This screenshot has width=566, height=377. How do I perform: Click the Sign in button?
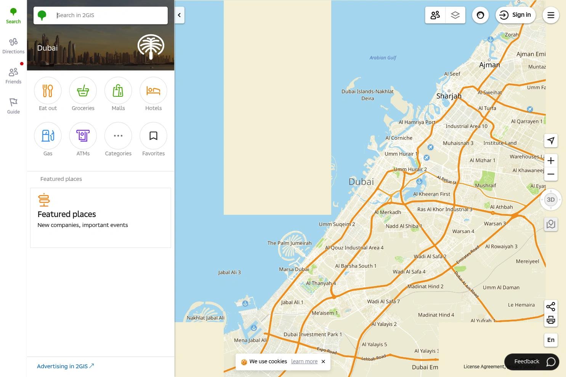click(x=516, y=15)
